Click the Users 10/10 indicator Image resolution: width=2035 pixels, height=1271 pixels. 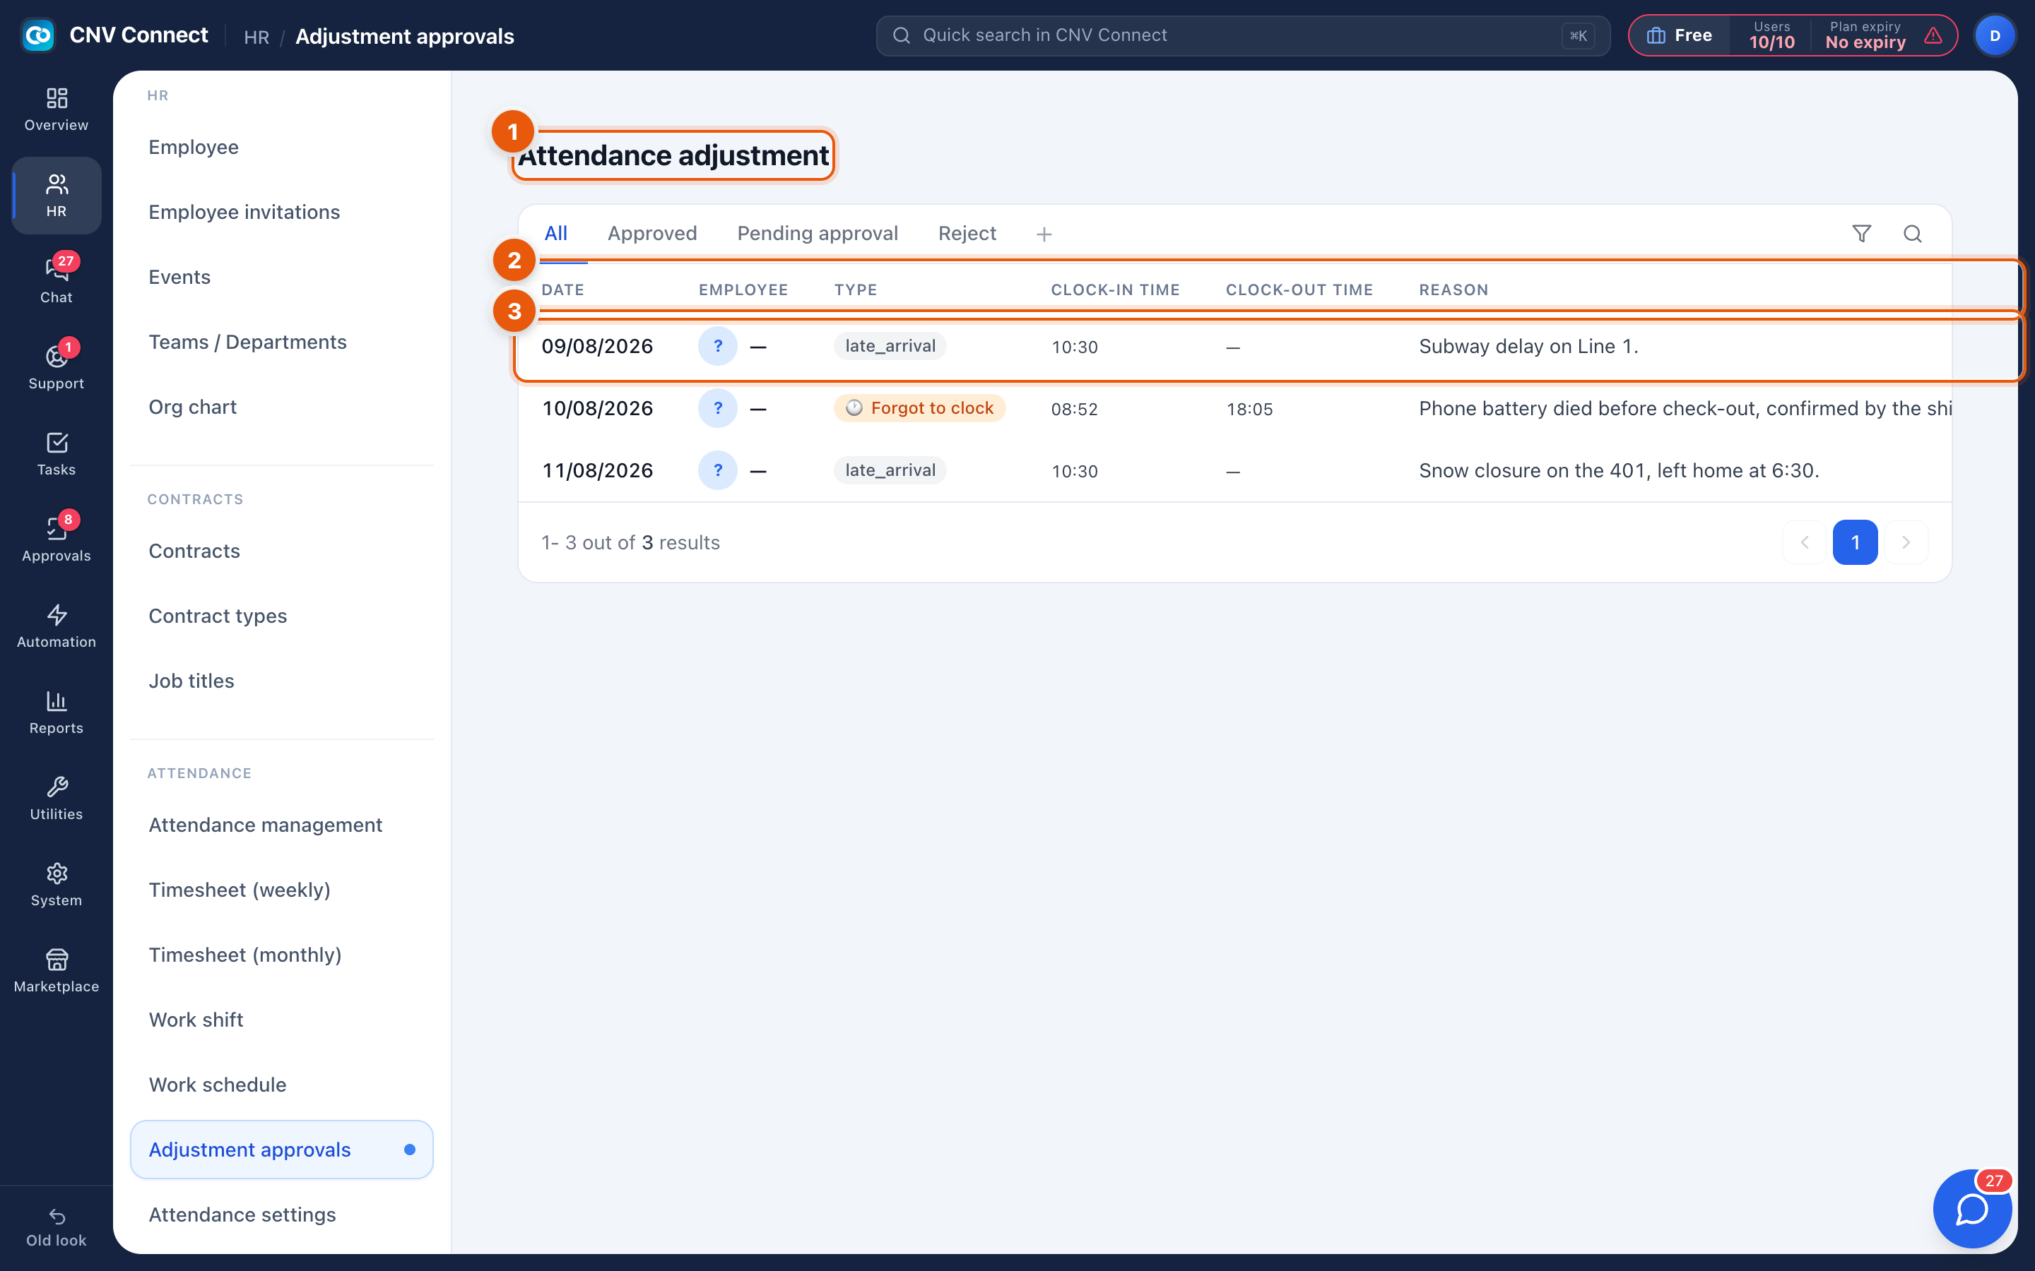tap(1772, 35)
